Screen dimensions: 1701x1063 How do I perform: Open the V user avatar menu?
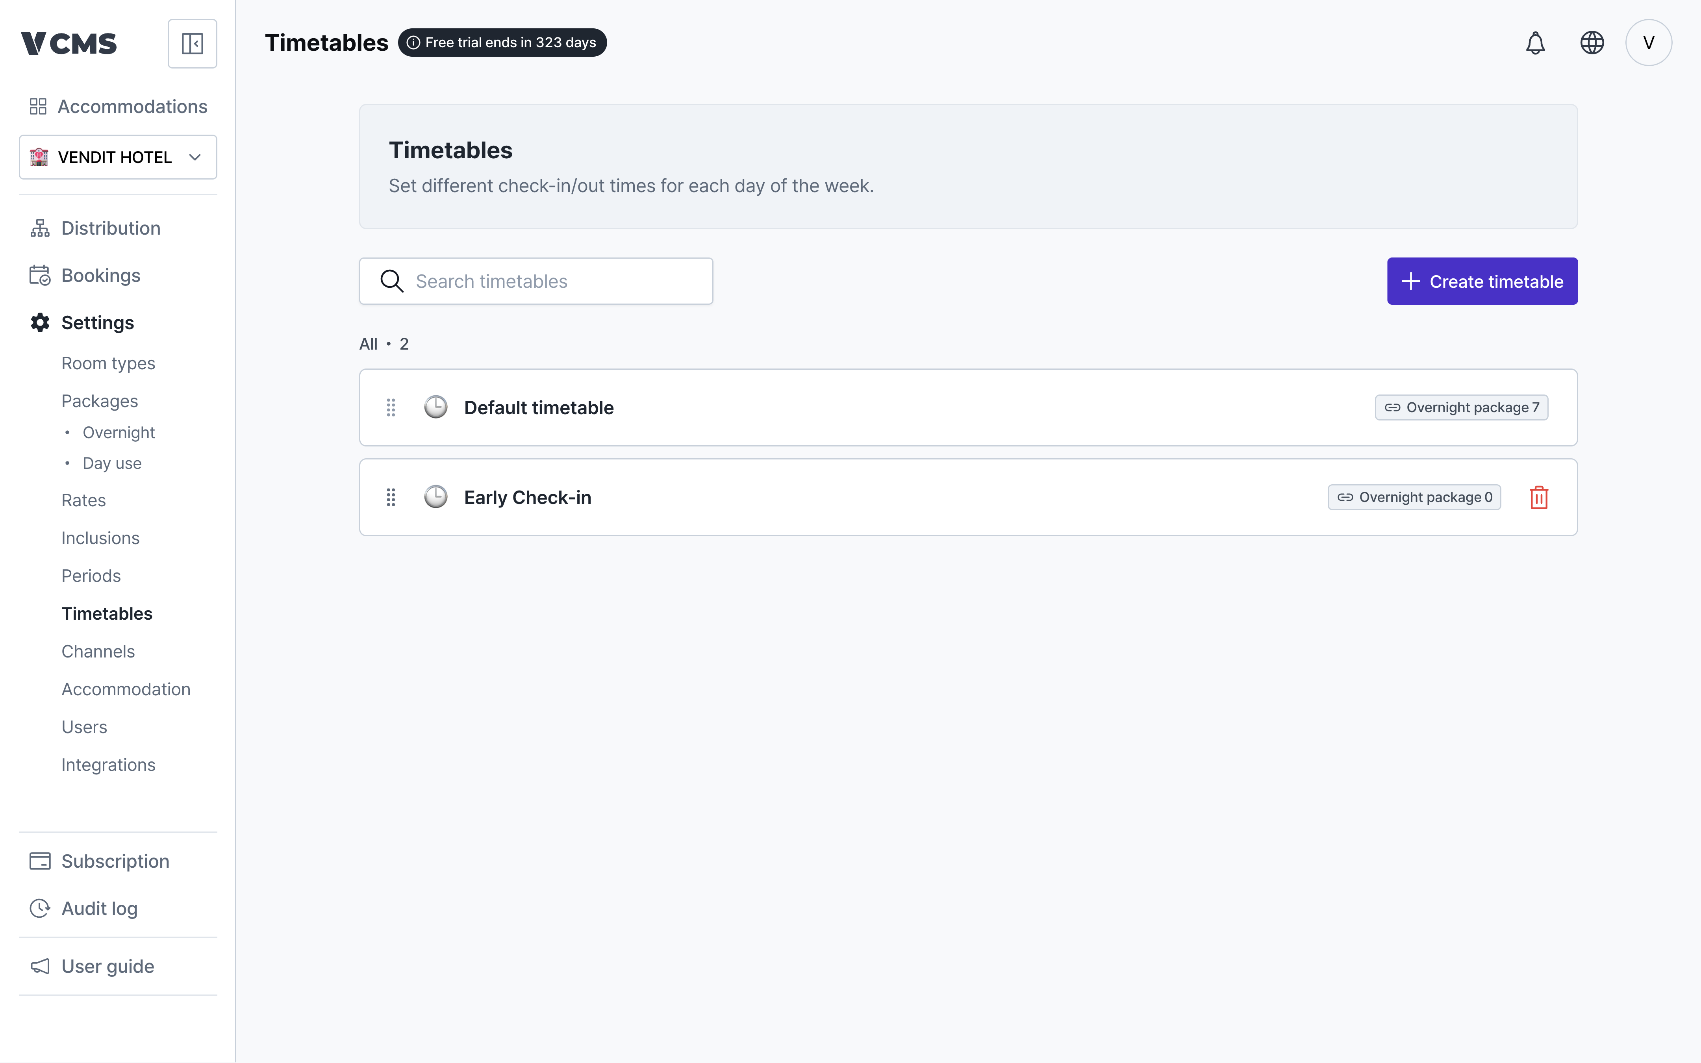click(1648, 43)
